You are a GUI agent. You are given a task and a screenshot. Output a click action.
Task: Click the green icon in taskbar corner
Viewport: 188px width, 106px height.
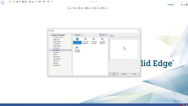pyautogui.click(x=187, y=105)
